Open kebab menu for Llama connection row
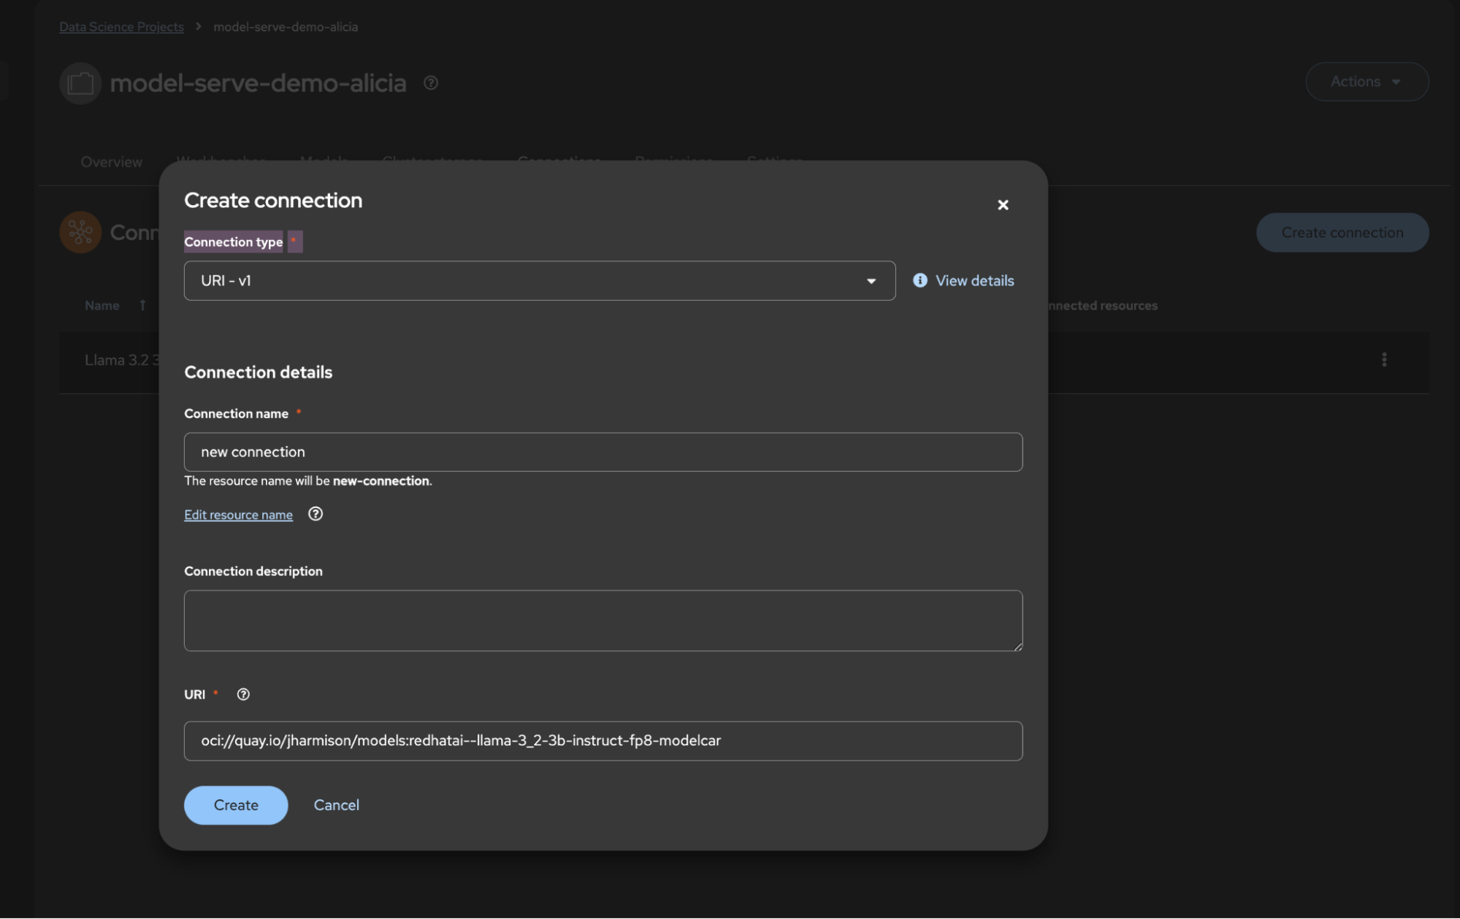The image size is (1460, 919). (1384, 360)
